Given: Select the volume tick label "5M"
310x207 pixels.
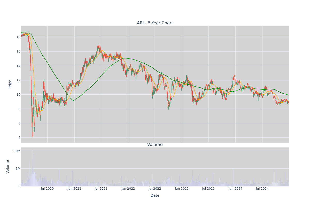Looking at the screenshot, I should [x=18, y=169].
